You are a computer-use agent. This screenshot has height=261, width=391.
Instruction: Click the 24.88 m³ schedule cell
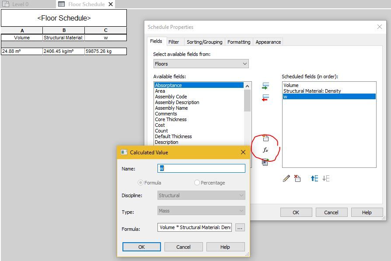22,51
